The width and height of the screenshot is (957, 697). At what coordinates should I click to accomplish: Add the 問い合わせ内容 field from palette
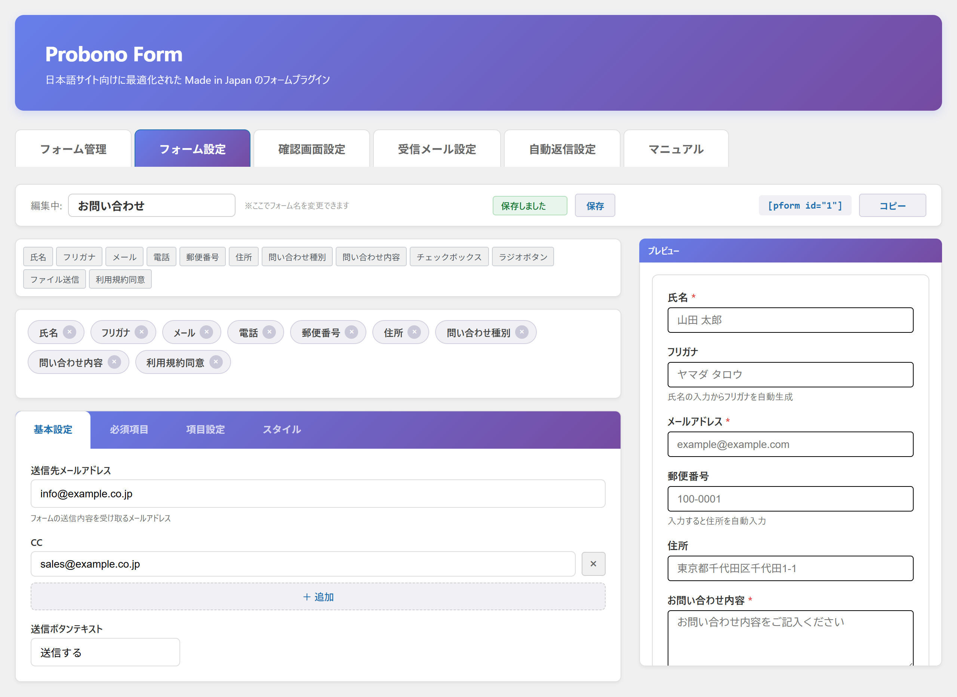371,257
